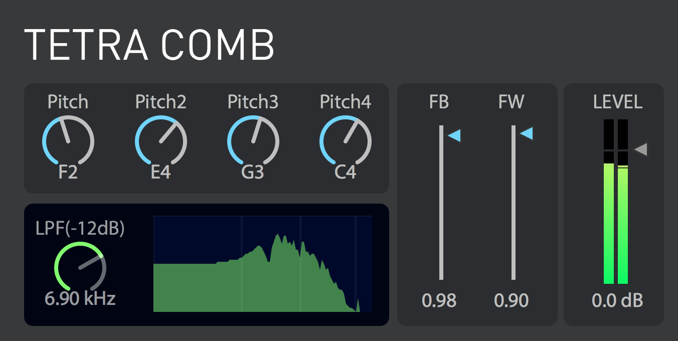
Task: Select the 0.98 FB value field
Action: 439,300
